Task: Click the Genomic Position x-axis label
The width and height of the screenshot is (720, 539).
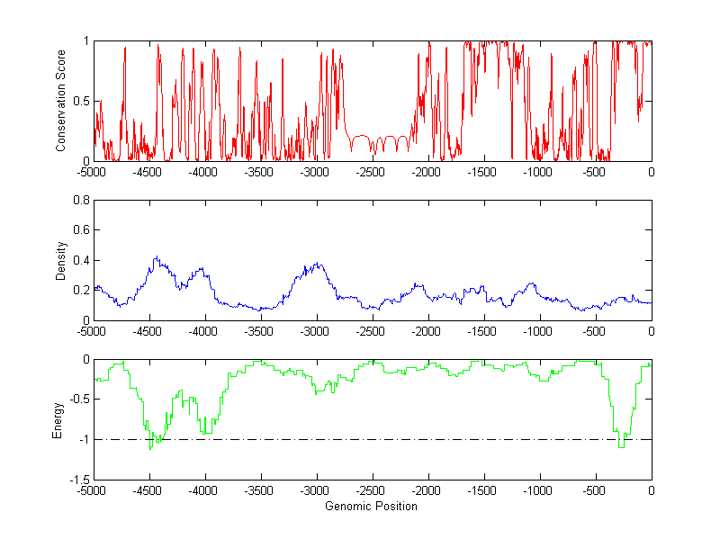Action: (371, 506)
